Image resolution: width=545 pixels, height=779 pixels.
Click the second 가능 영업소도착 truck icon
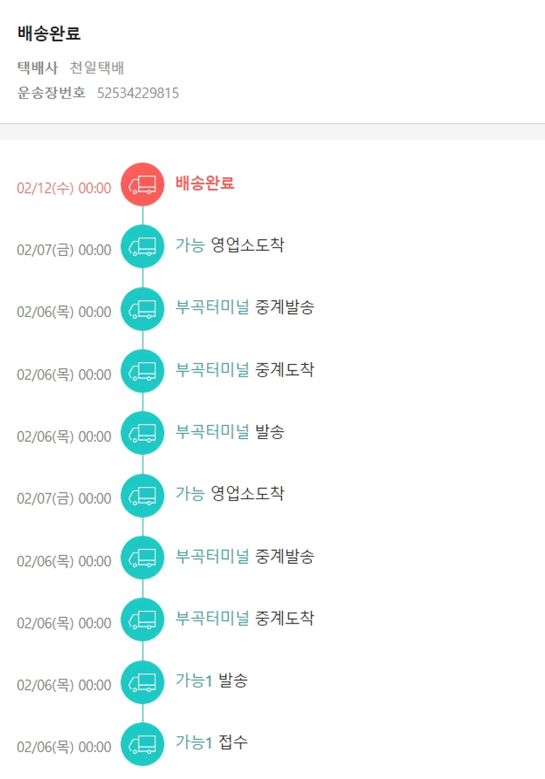[142, 496]
